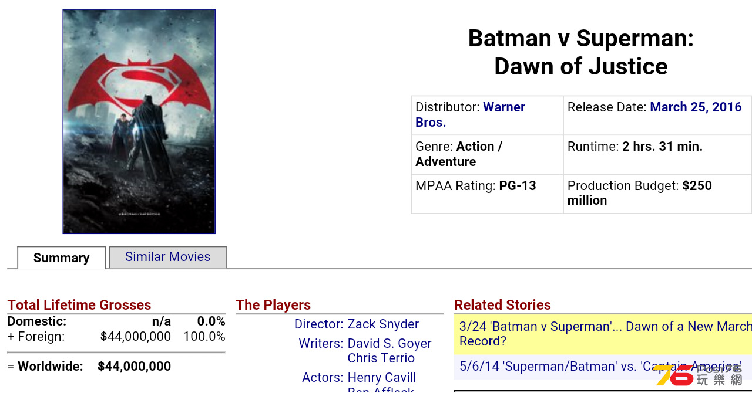Switch to the Similar Movies tab
752x393 pixels.
point(167,257)
